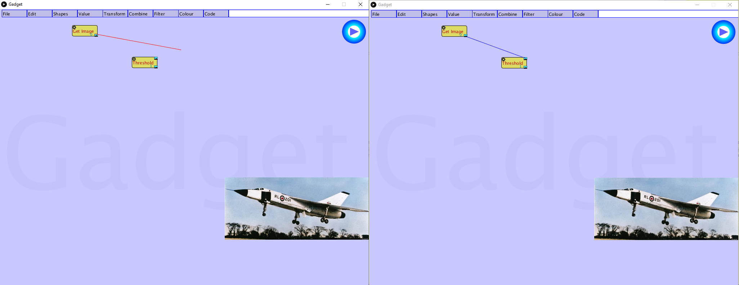739x285 pixels.
Task: Select the Threshold node label in right window
Action: [x=512, y=63]
